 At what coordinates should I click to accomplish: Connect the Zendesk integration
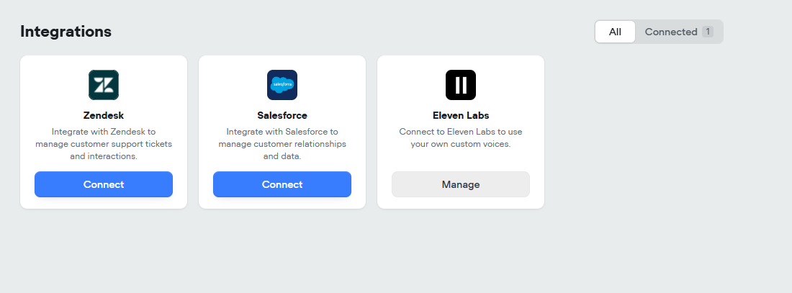pyautogui.click(x=104, y=184)
